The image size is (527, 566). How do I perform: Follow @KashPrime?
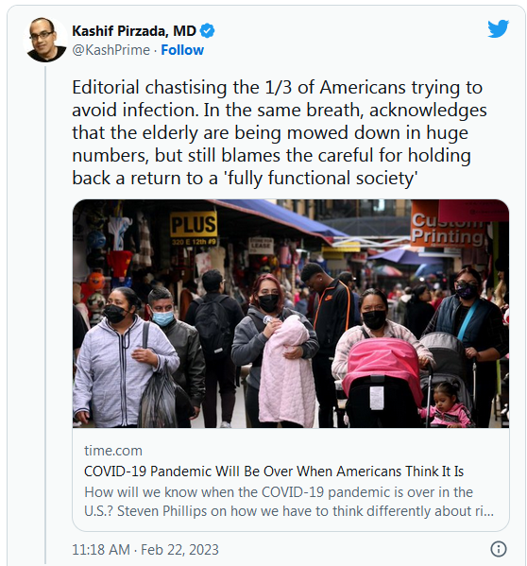(182, 50)
